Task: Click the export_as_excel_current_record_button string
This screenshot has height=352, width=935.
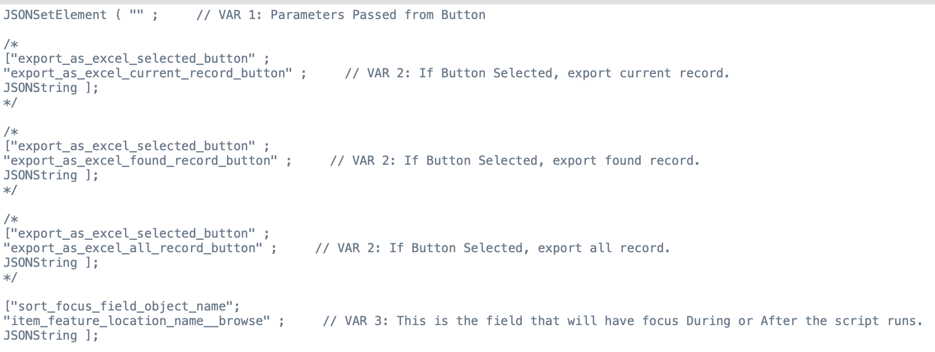Action: pyautogui.click(x=148, y=73)
